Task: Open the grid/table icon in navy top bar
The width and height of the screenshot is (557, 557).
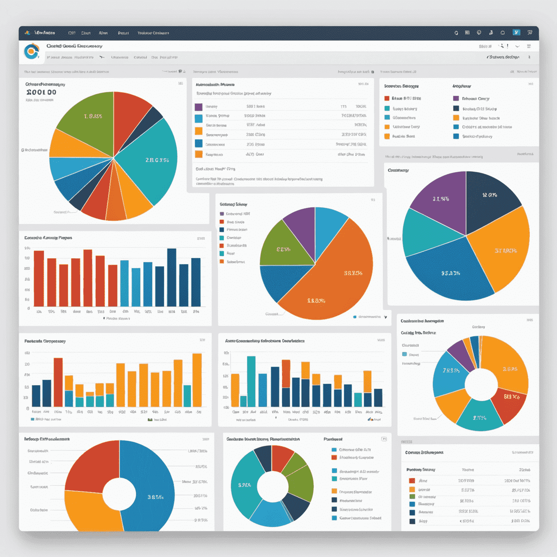Action: pyautogui.click(x=467, y=33)
